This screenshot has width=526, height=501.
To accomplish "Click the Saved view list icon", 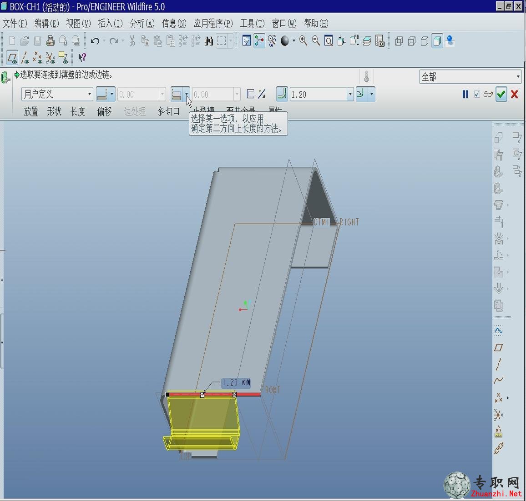I will tap(354, 41).
